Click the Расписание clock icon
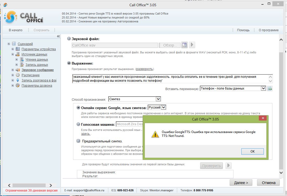287x196 pixels. 18,75
